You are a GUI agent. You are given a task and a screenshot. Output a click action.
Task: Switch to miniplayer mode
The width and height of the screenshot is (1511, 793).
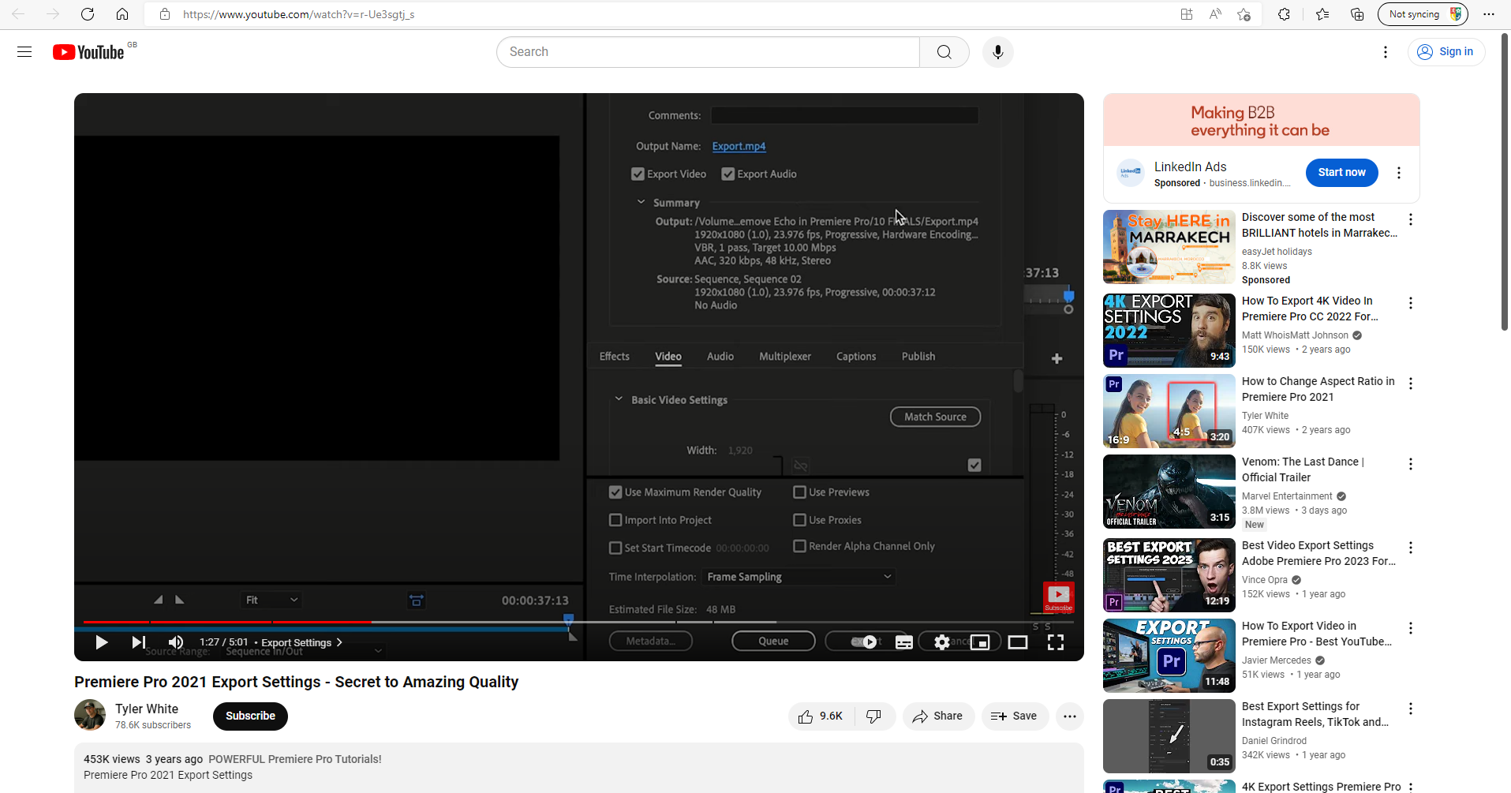tap(980, 642)
